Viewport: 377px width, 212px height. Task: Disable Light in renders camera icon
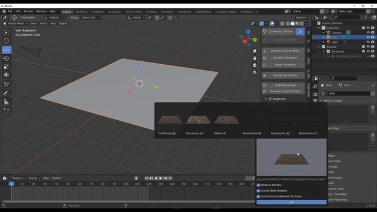(373, 42)
